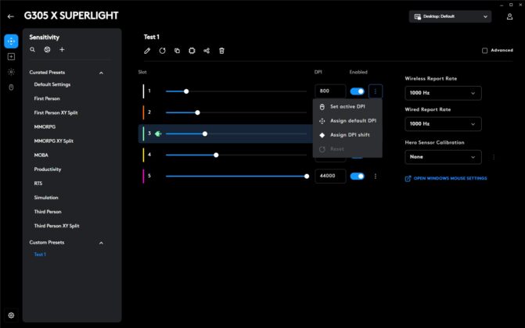Collapse the Custom Presets section
The height and width of the screenshot is (328, 525).
coord(101,243)
